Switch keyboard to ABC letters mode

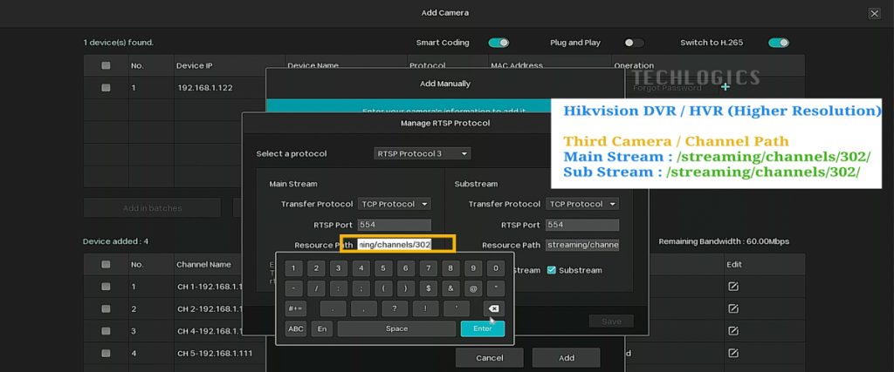point(296,328)
